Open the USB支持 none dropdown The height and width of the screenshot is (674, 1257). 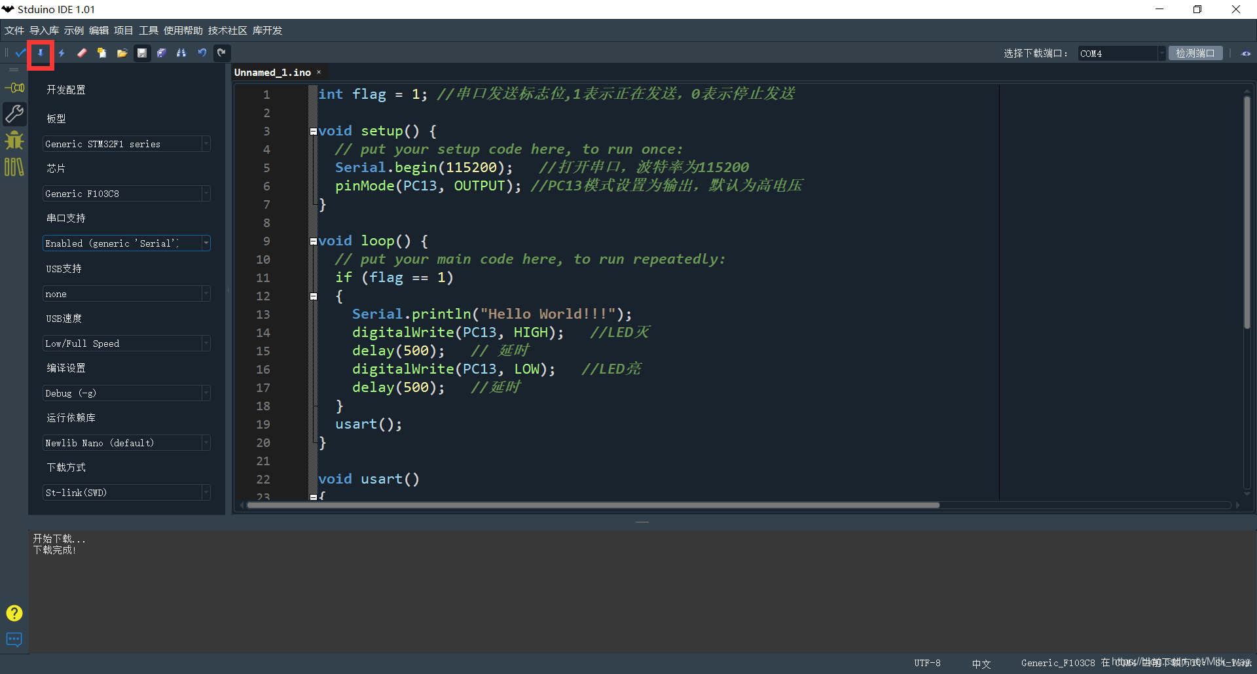pyautogui.click(x=126, y=294)
